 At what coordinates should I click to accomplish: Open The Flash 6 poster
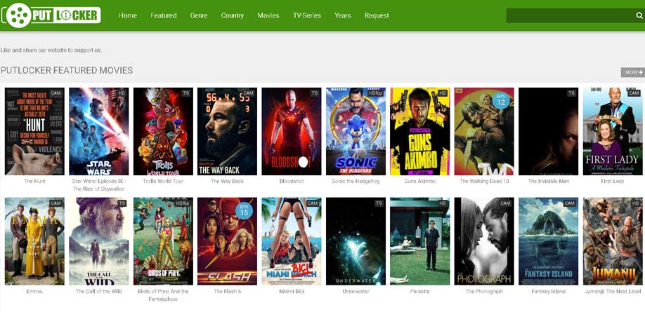[x=227, y=241]
